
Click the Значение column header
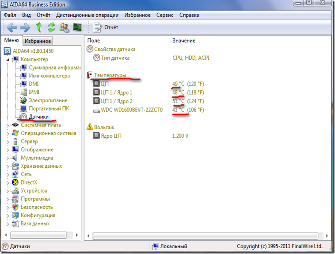point(184,40)
